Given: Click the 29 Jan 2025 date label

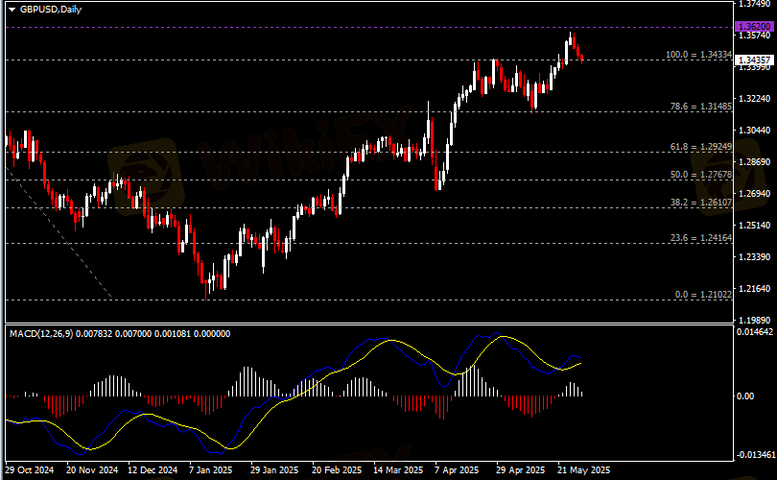Looking at the screenshot, I should click(274, 470).
